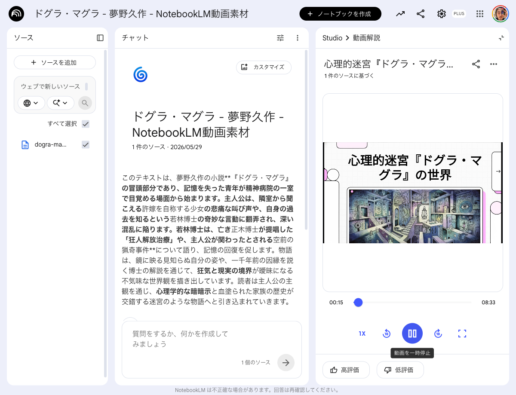Open the analytics trend icon
Image resolution: width=516 pixels, height=395 pixels.
pos(400,14)
